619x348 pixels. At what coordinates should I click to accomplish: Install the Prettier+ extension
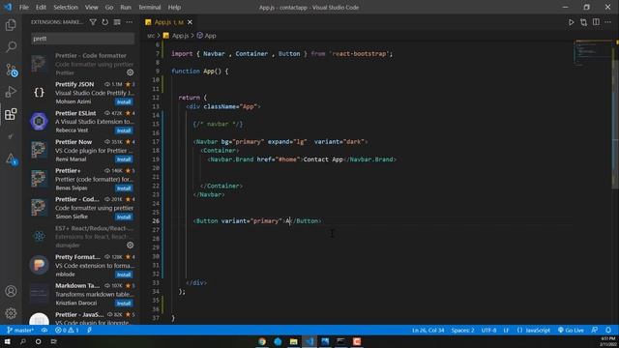click(x=124, y=188)
